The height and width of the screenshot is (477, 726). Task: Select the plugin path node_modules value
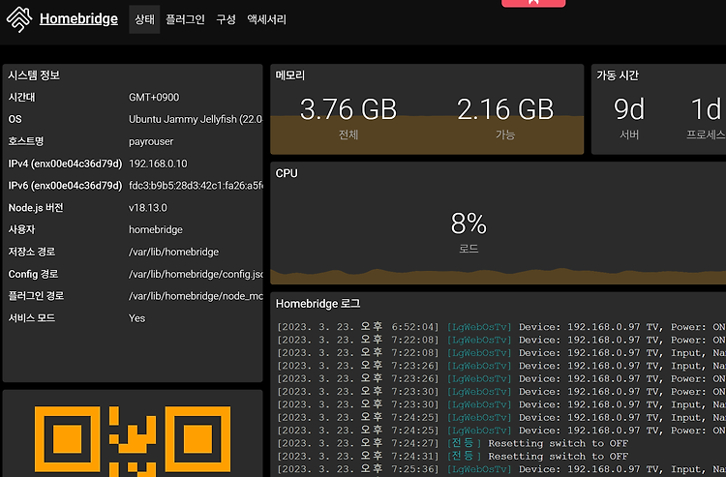[196, 296]
